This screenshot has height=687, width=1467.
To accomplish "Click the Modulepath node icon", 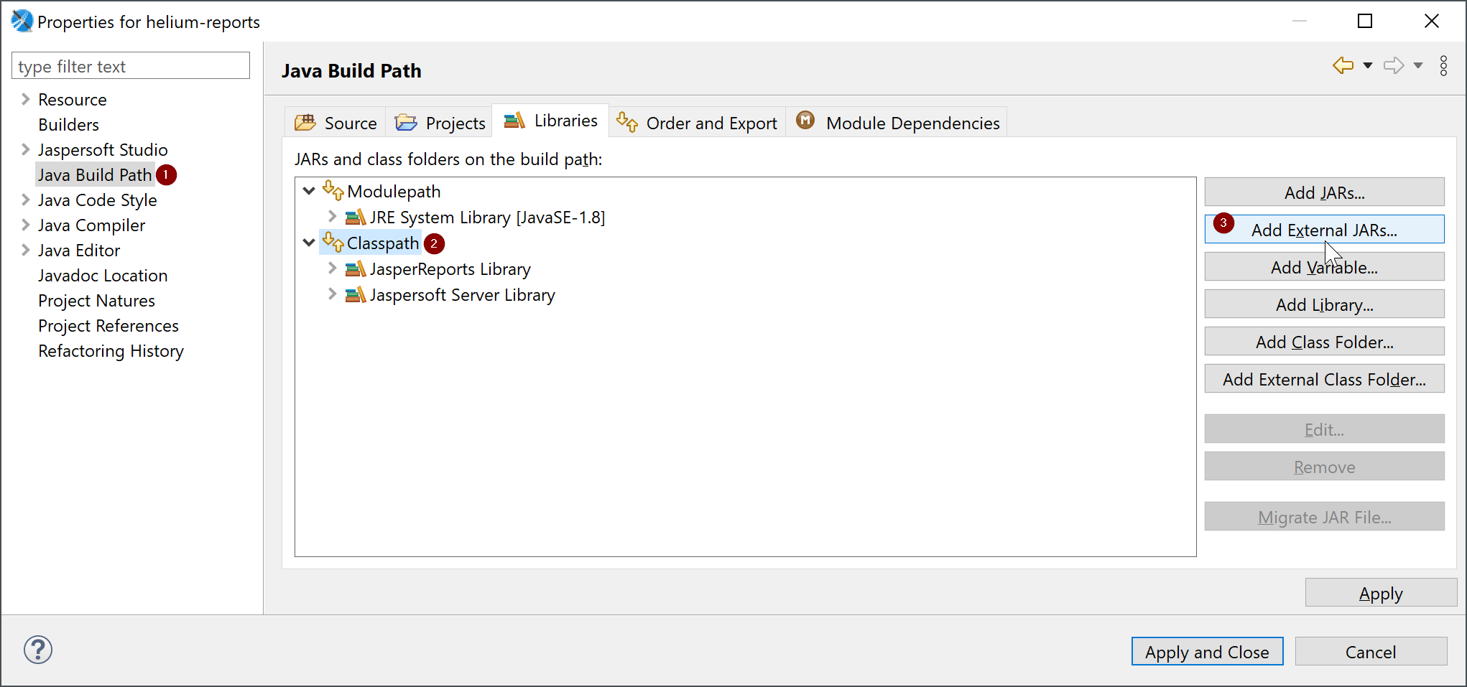I will pos(333,191).
